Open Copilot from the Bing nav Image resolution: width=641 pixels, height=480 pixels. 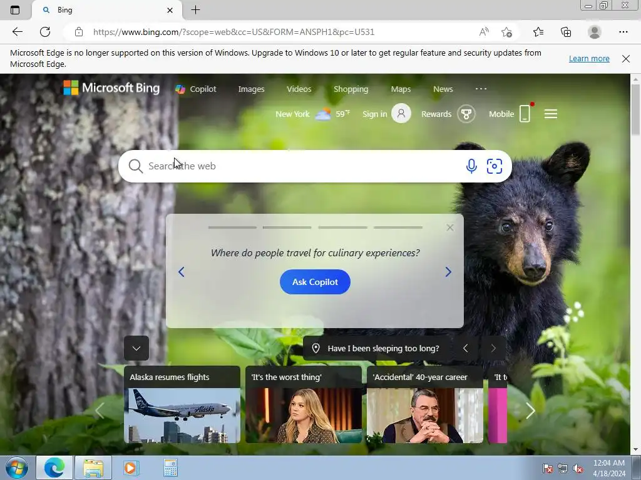196,89
